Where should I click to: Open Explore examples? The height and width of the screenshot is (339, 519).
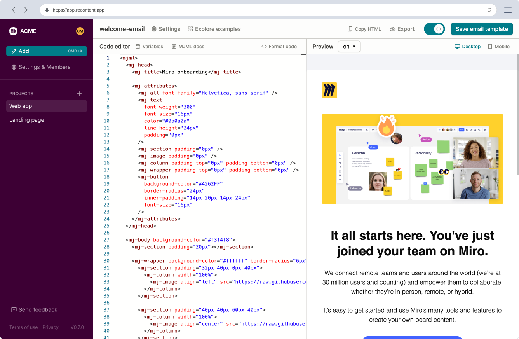[214, 29]
